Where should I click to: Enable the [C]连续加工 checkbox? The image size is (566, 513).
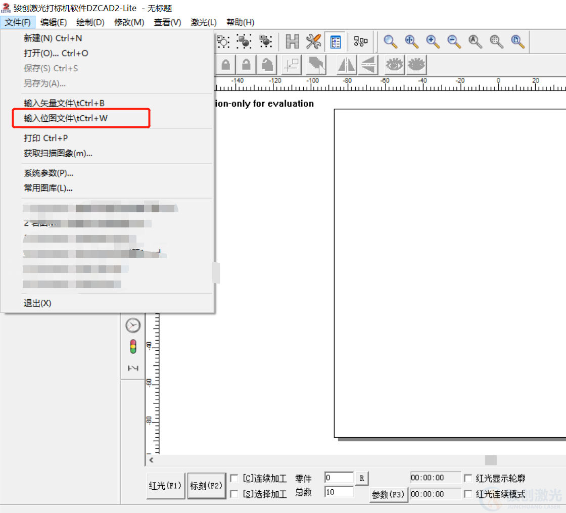234,478
